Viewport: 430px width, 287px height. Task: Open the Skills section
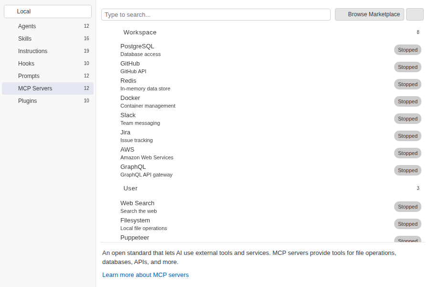coord(48,38)
